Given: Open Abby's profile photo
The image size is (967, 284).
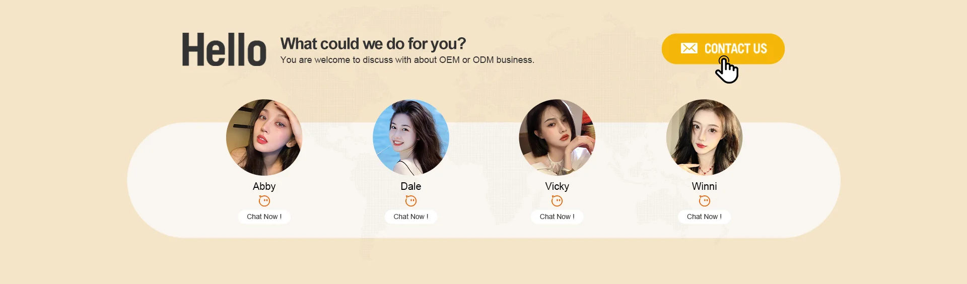Looking at the screenshot, I should point(264,137).
